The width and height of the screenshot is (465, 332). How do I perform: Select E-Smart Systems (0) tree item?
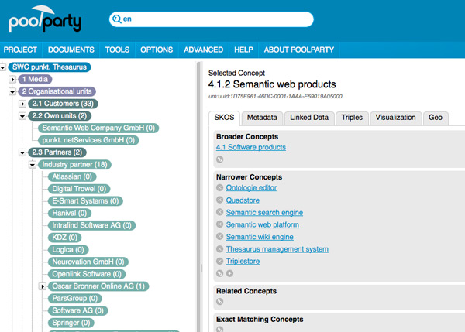pyautogui.click(x=85, y=201)
